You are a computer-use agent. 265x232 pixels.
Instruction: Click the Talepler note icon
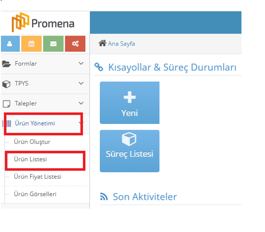pyautogui.click(x=7, y=104)
